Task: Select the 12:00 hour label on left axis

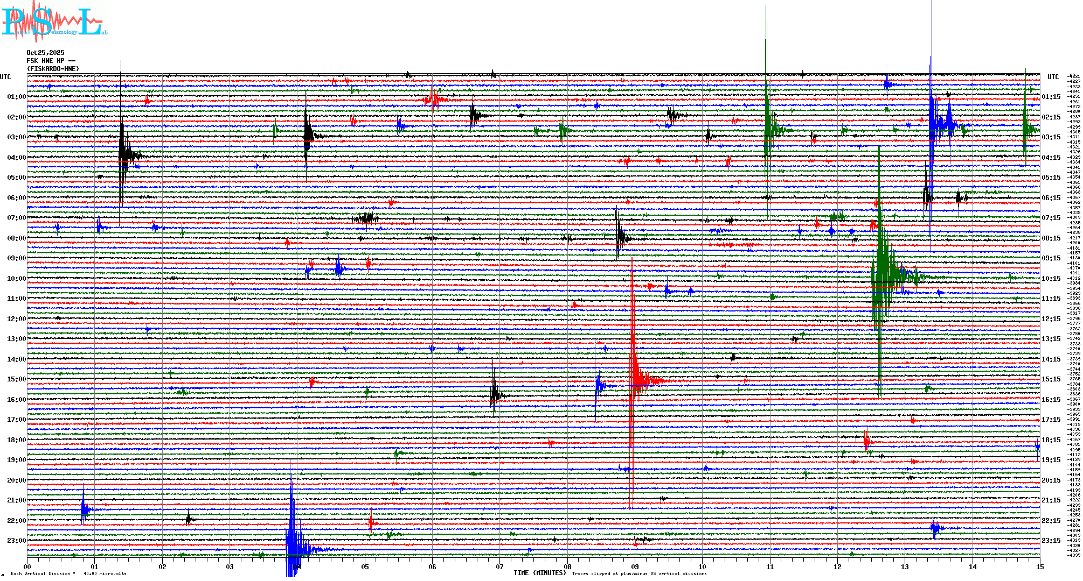Action: 16,319
